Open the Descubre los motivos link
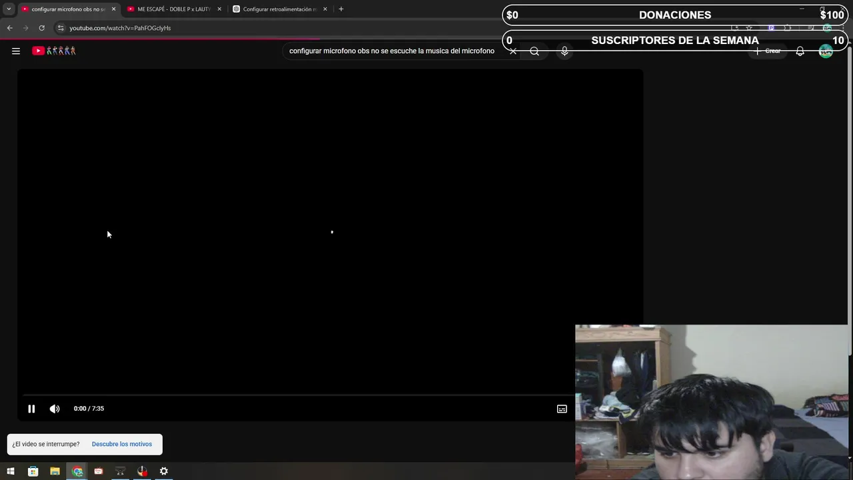 pyautogui.click(x=122, y=444)
